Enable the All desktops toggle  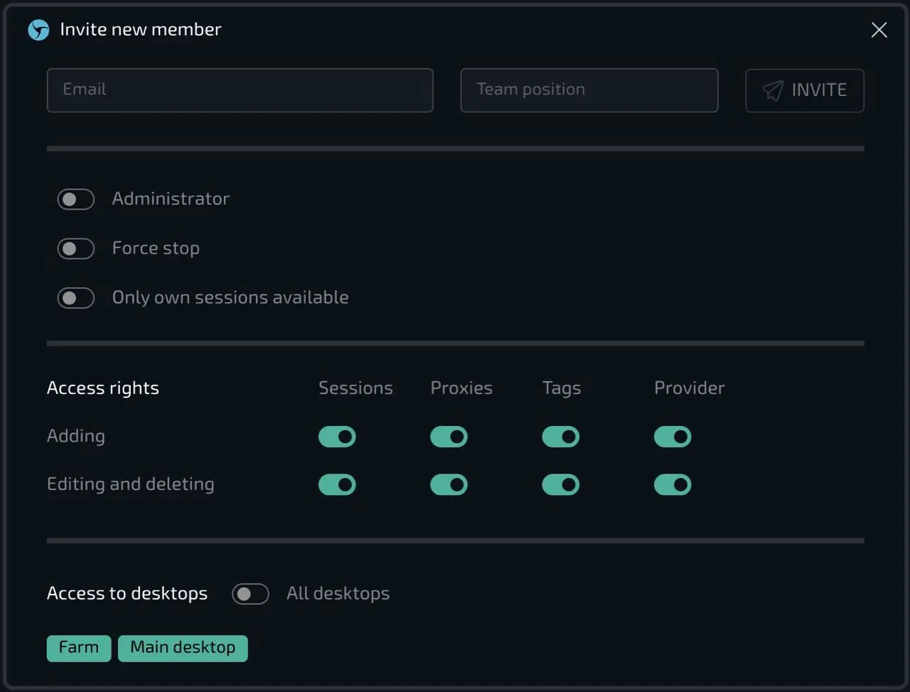(250, 594)
